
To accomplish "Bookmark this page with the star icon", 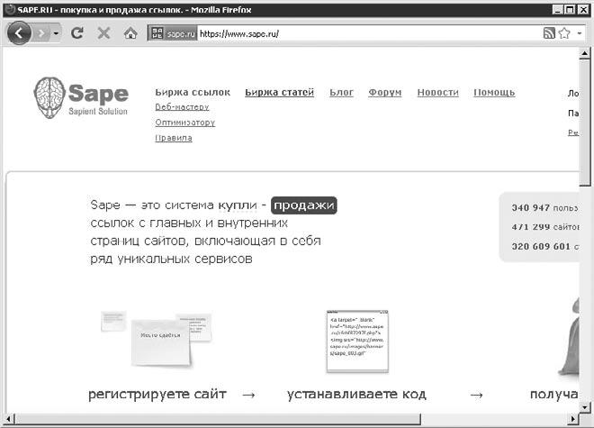I will (x=564, y=33).
